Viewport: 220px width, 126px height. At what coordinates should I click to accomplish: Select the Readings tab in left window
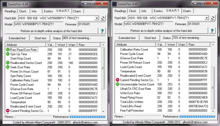(x=11, y=11)
